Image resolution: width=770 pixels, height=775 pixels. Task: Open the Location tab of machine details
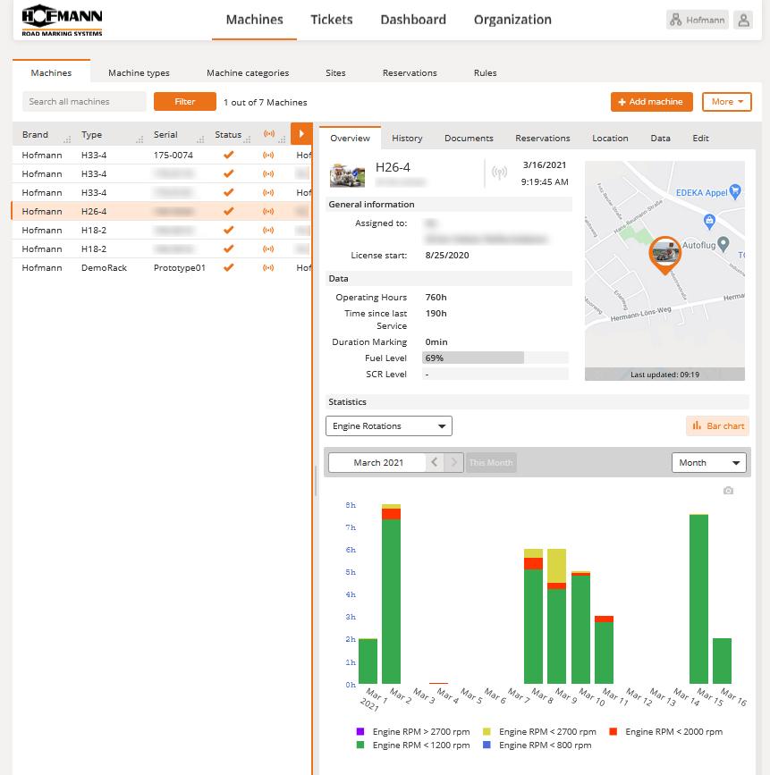pyautogui.click(x=610, y=138)
